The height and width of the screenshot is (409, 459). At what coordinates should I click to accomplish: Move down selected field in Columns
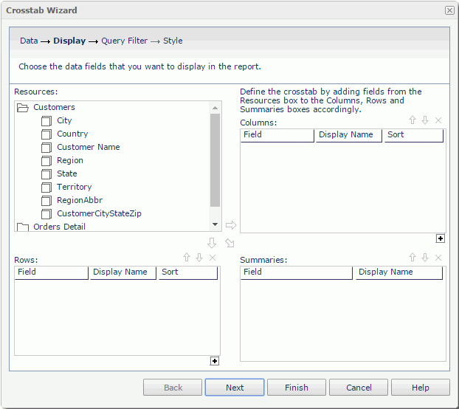tap(425, 120)
